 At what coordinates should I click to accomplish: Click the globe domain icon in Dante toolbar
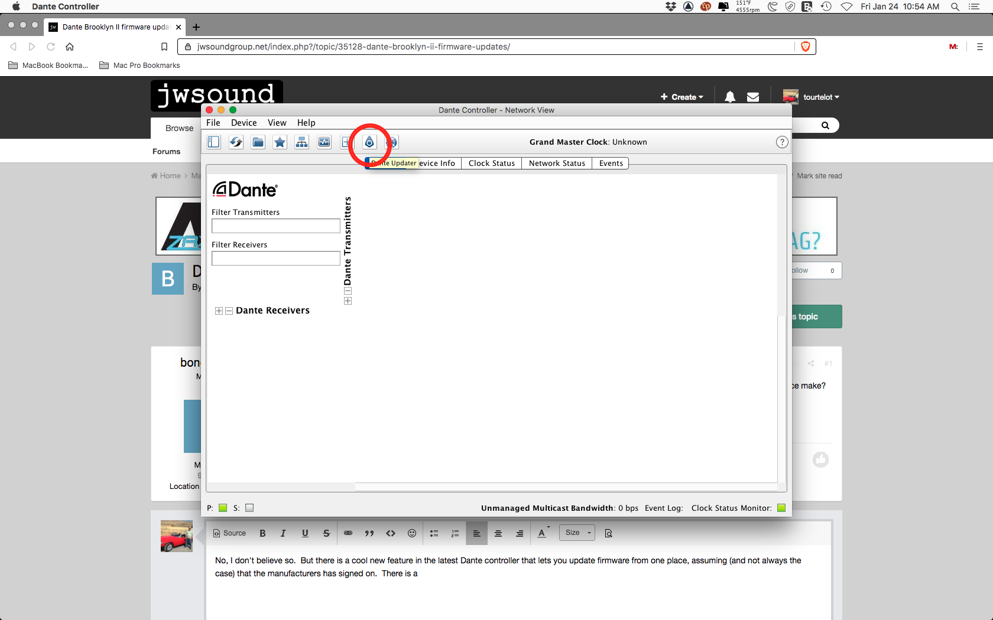391,142
